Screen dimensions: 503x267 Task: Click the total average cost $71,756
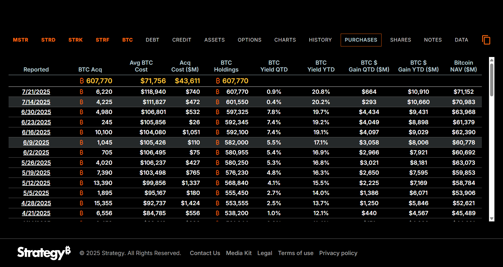pyautogui.click(x=153, y=81)
